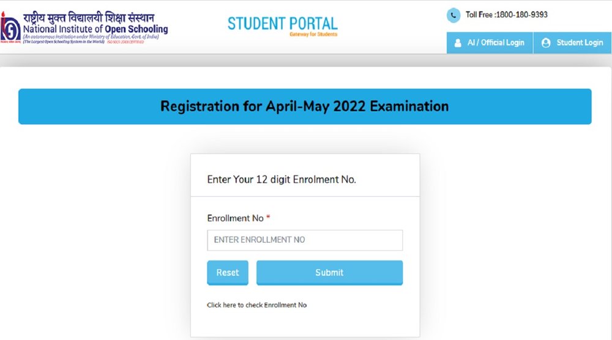Open the AI / Official Login tab

490,43
